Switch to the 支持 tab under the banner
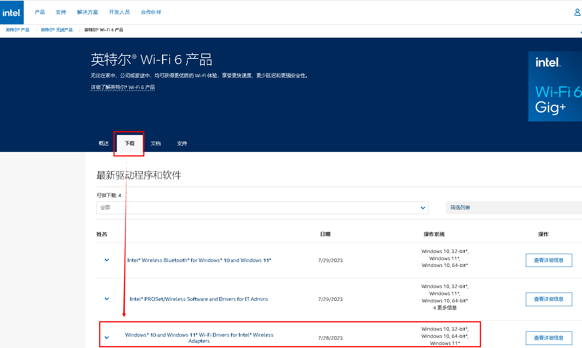Image resolution: width=582 pixels, height=348 pixels. [182, 143]
